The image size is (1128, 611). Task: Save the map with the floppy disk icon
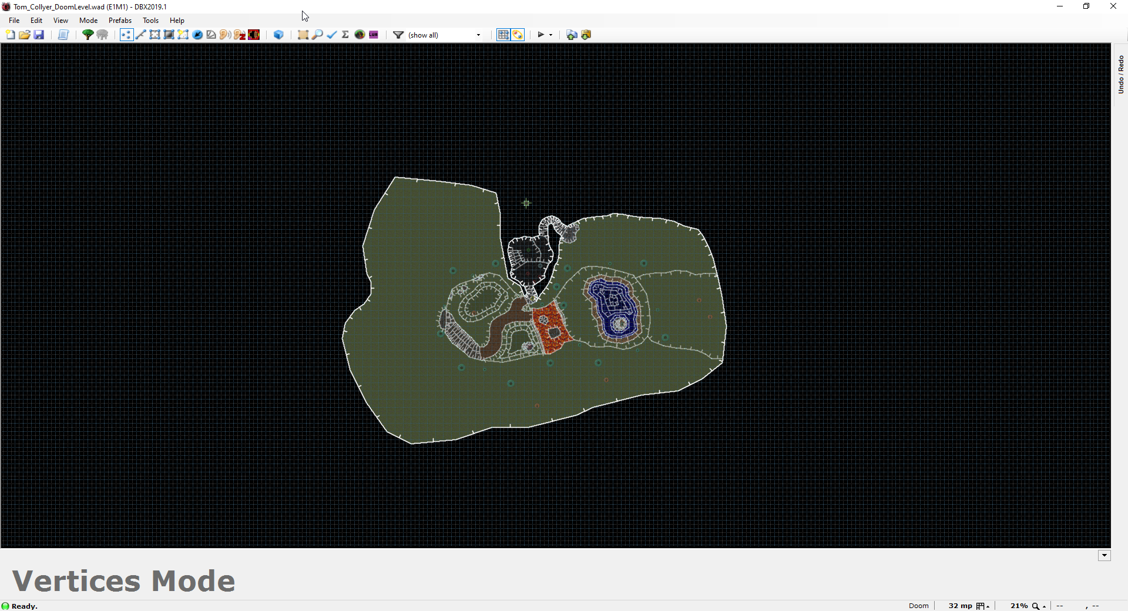point(39,35)
